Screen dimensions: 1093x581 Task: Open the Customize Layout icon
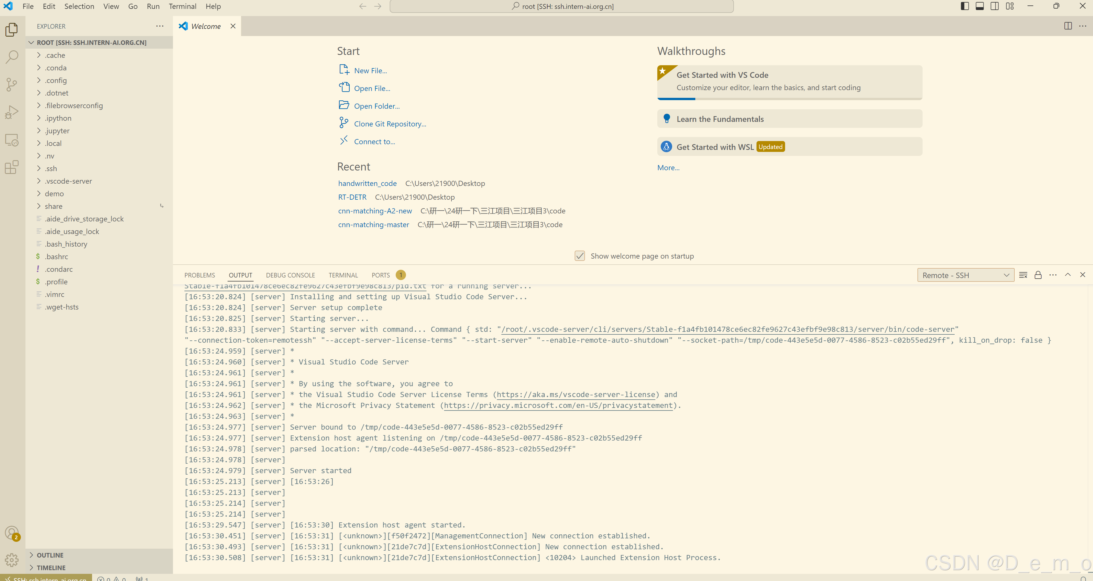point(1010,6)
